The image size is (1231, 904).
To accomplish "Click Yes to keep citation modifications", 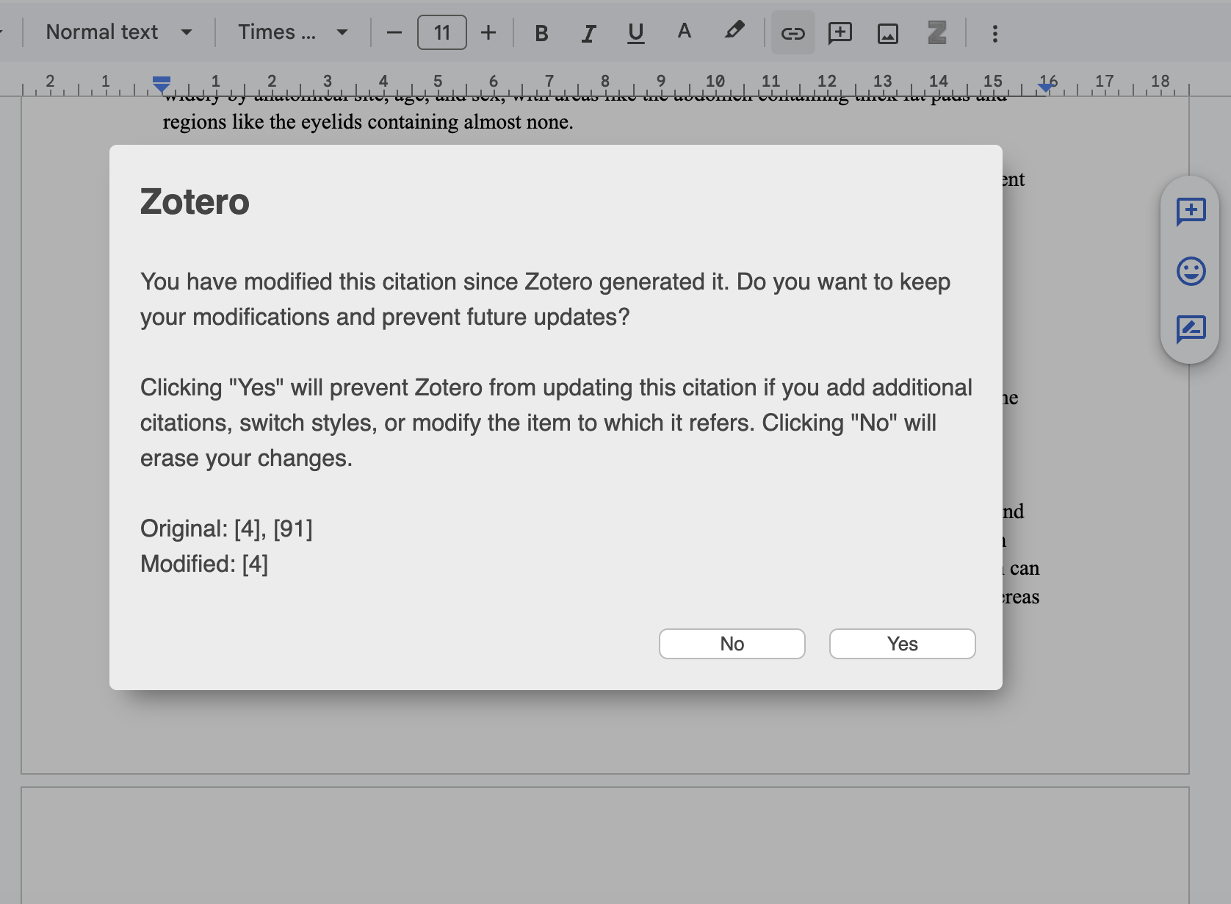I will (903, 644).
